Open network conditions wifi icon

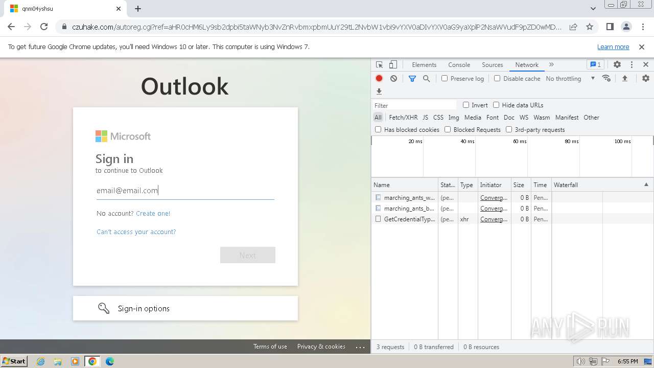tap(606, 78)
